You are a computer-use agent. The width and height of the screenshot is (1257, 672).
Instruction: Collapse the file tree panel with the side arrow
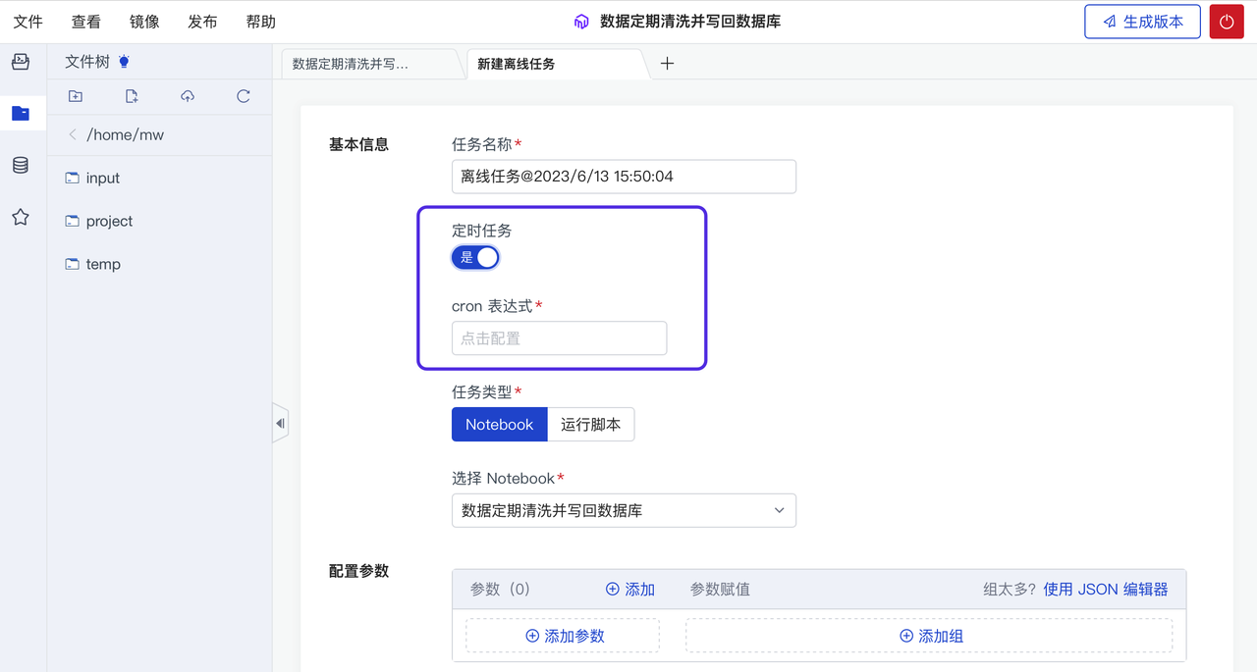coord(280,422)
